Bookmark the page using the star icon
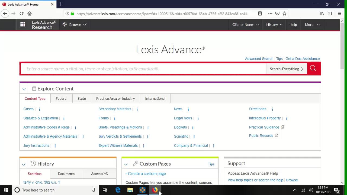 tap(284, 13)
